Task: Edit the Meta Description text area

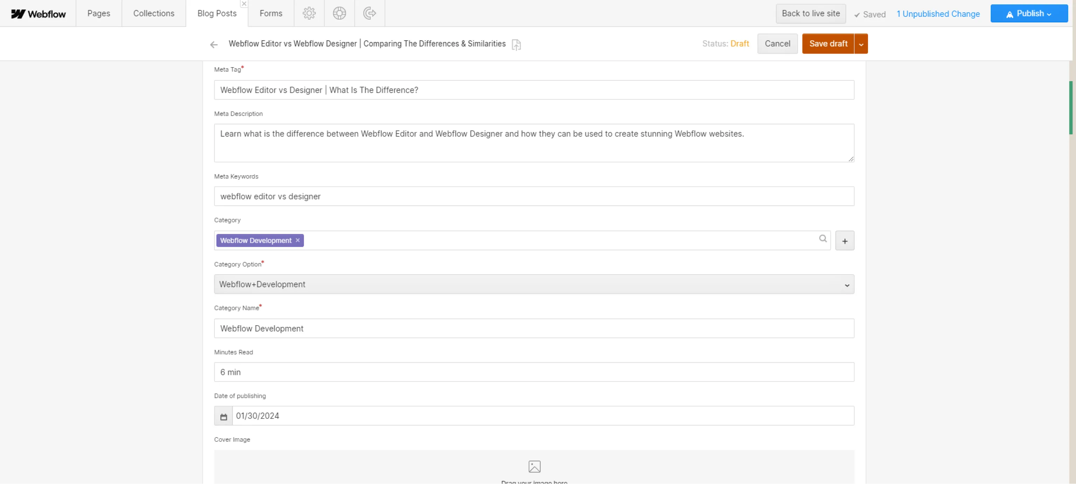Action: 534,143
